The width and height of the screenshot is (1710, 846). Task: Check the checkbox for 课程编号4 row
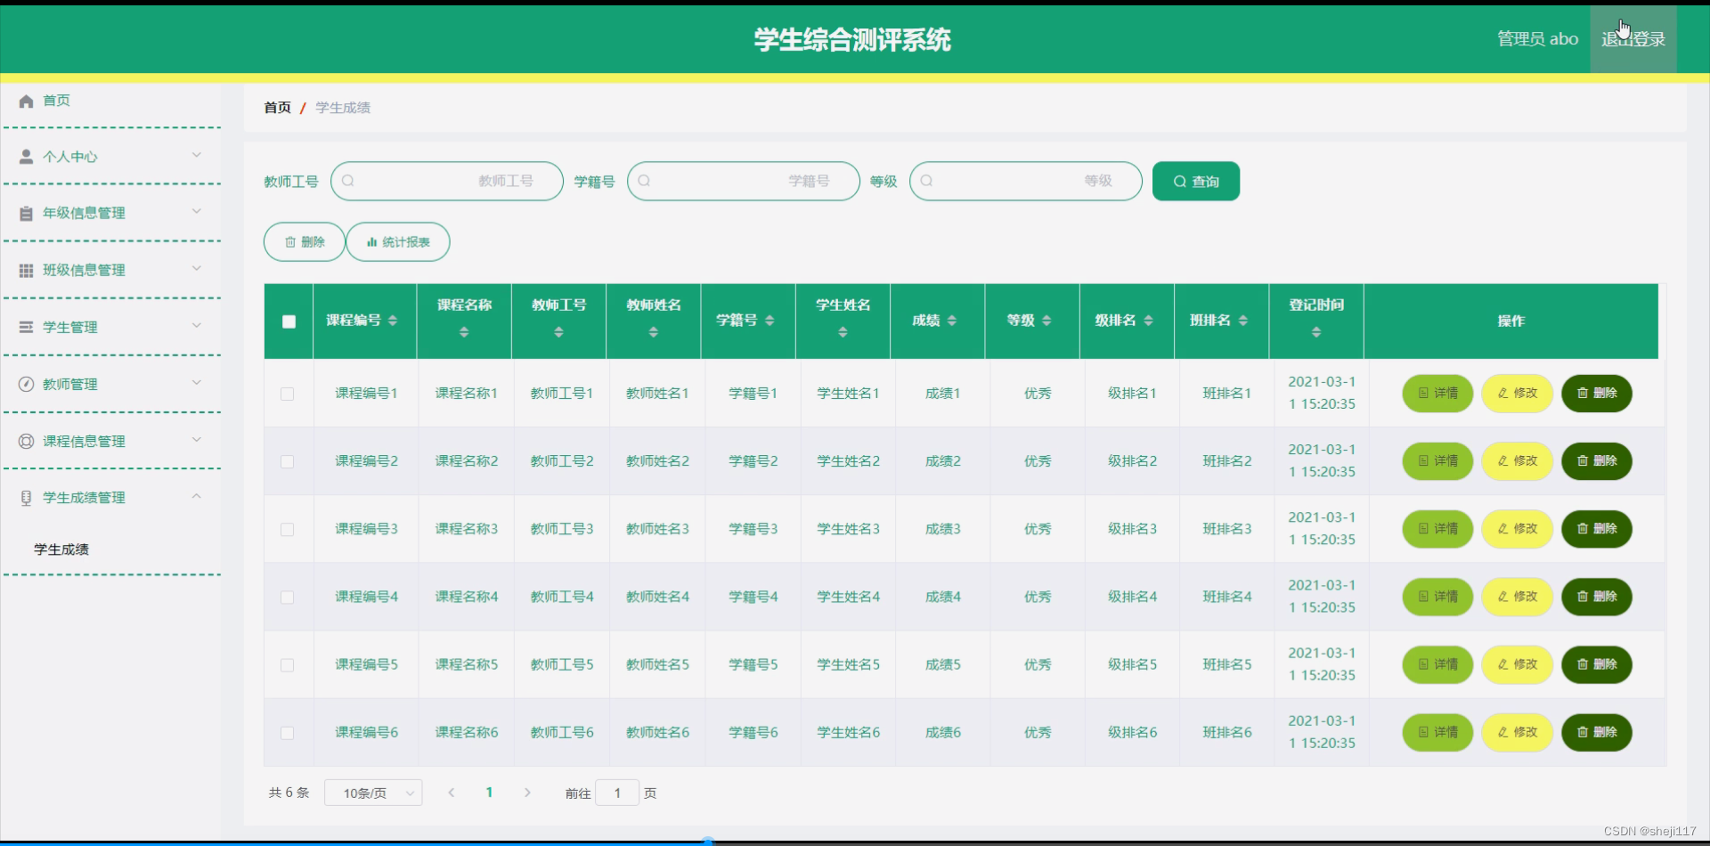288,598
